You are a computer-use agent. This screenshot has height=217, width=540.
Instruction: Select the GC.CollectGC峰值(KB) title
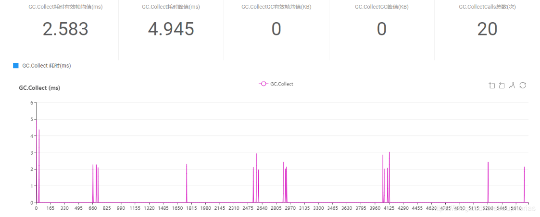[x=382, y=7]
